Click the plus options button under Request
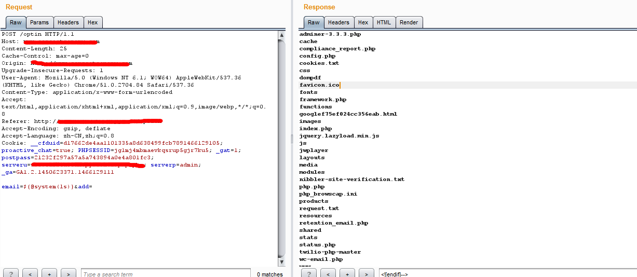The height and width of the screenshot is (277, 637). (x=49, y=273)
